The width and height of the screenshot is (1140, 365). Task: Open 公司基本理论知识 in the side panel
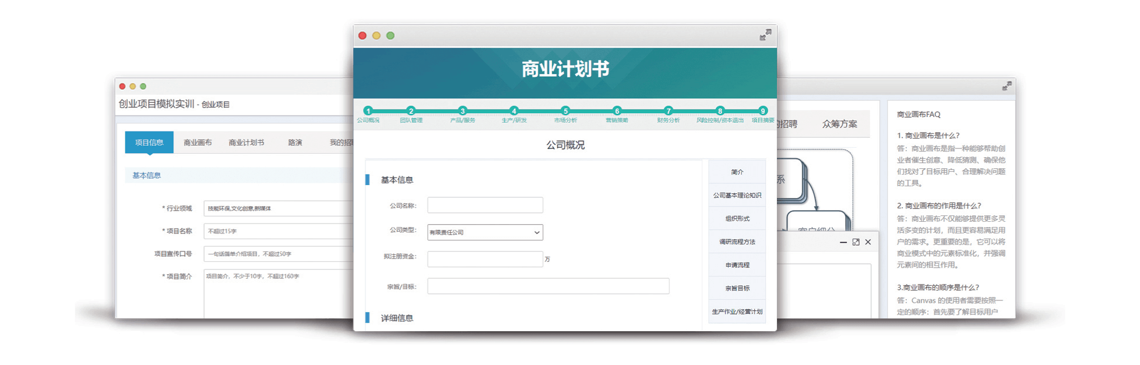click(x=737, y=196)
